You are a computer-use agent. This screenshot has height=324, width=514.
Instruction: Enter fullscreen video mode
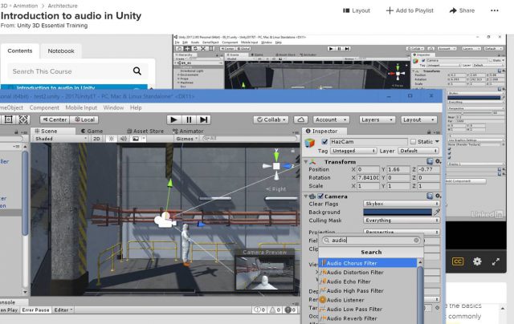point(496,261)
